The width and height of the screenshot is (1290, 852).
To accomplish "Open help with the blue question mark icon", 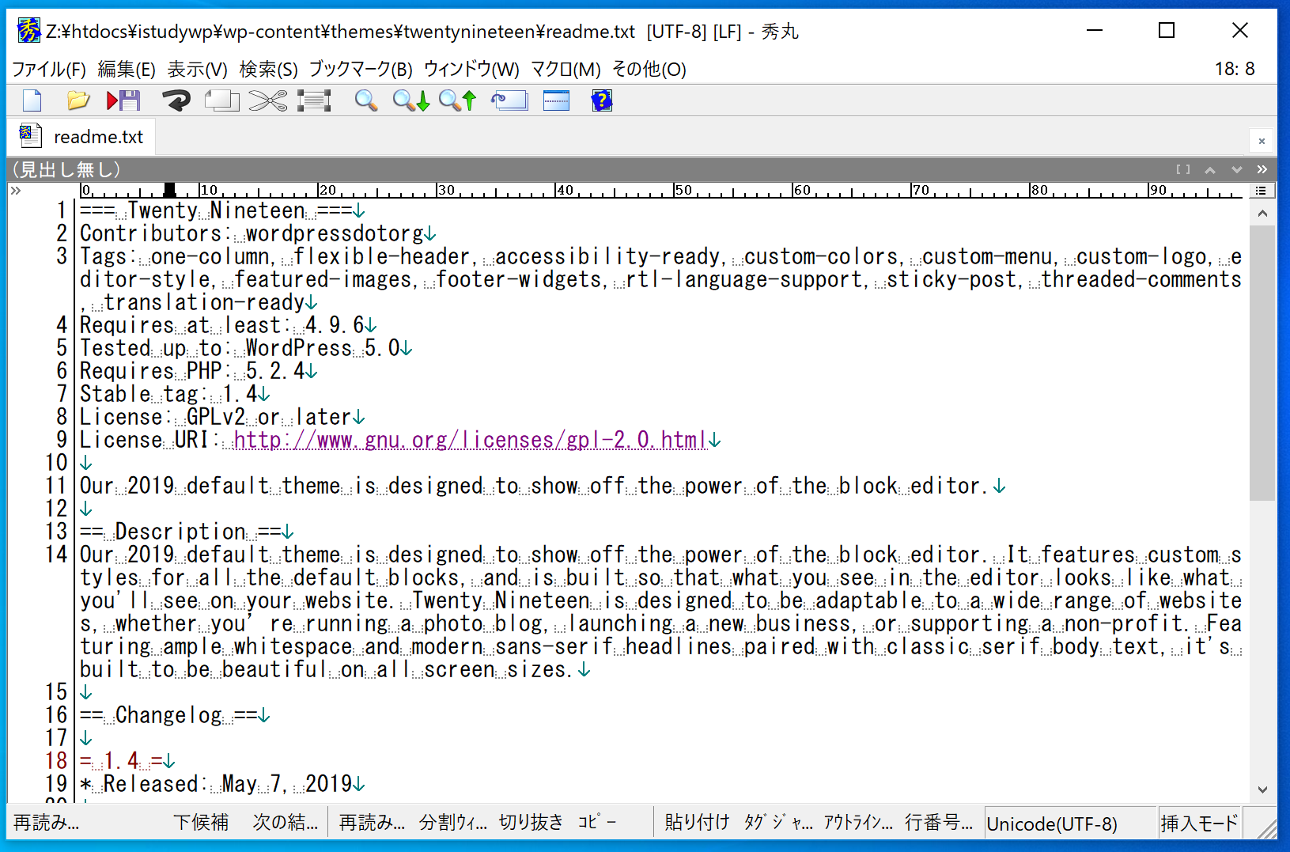I will tap(602, 100).
